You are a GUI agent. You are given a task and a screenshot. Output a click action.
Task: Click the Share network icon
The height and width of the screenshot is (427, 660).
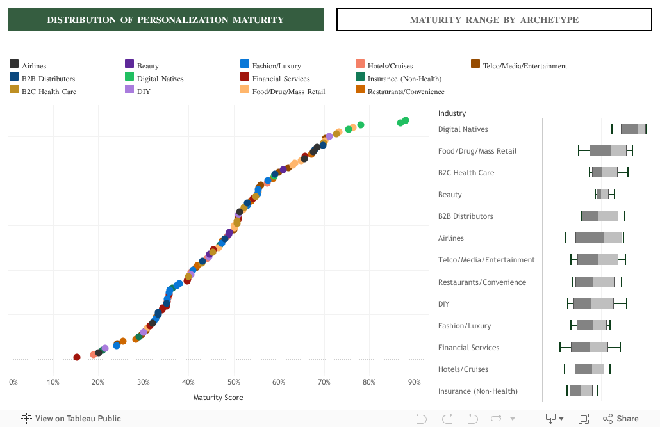[607, 419]
